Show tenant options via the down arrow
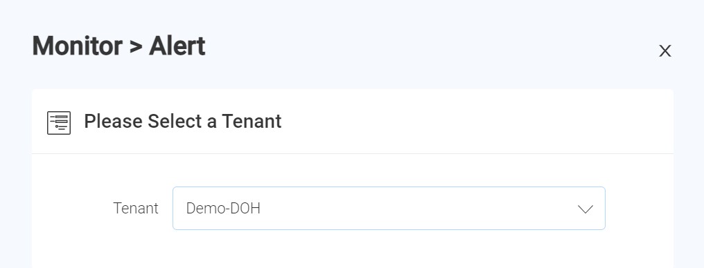 tap(586, 209)
